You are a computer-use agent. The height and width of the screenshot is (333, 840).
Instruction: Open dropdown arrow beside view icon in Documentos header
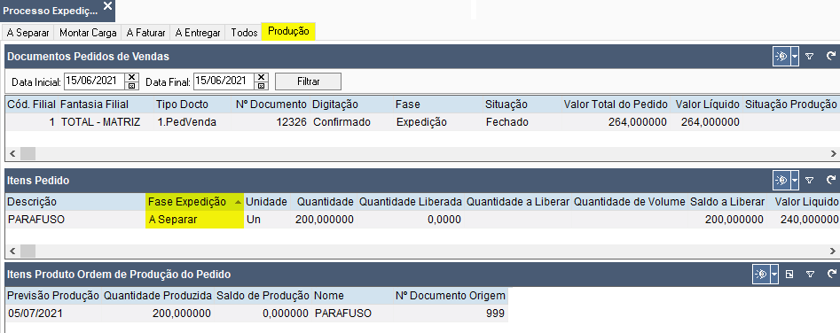[795, 56]
